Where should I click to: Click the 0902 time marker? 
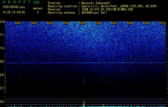(34, 23)
